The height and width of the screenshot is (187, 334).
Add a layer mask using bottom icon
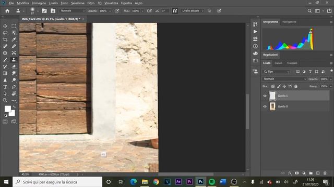(x=297, y=173)
